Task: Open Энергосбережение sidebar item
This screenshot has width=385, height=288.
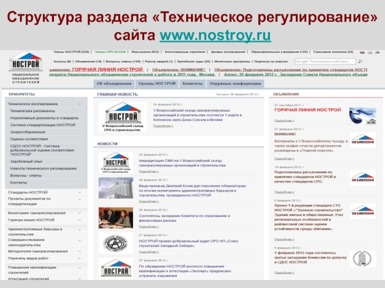Action: pos(28,132)
